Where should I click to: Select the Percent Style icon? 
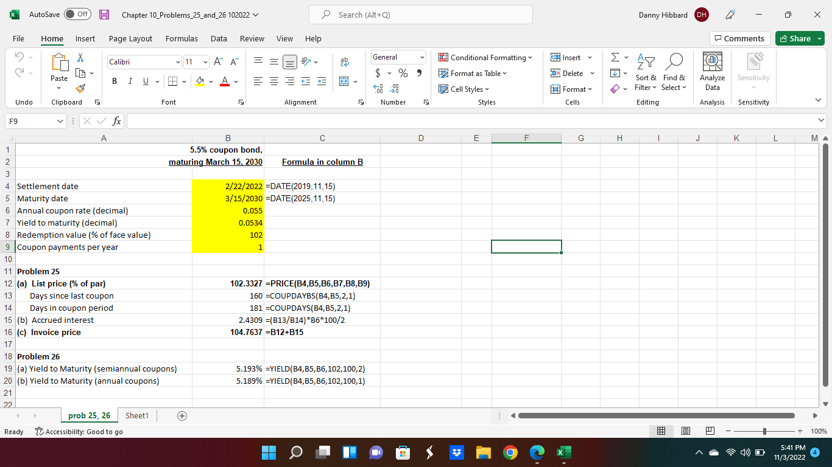tap(403, 73)
